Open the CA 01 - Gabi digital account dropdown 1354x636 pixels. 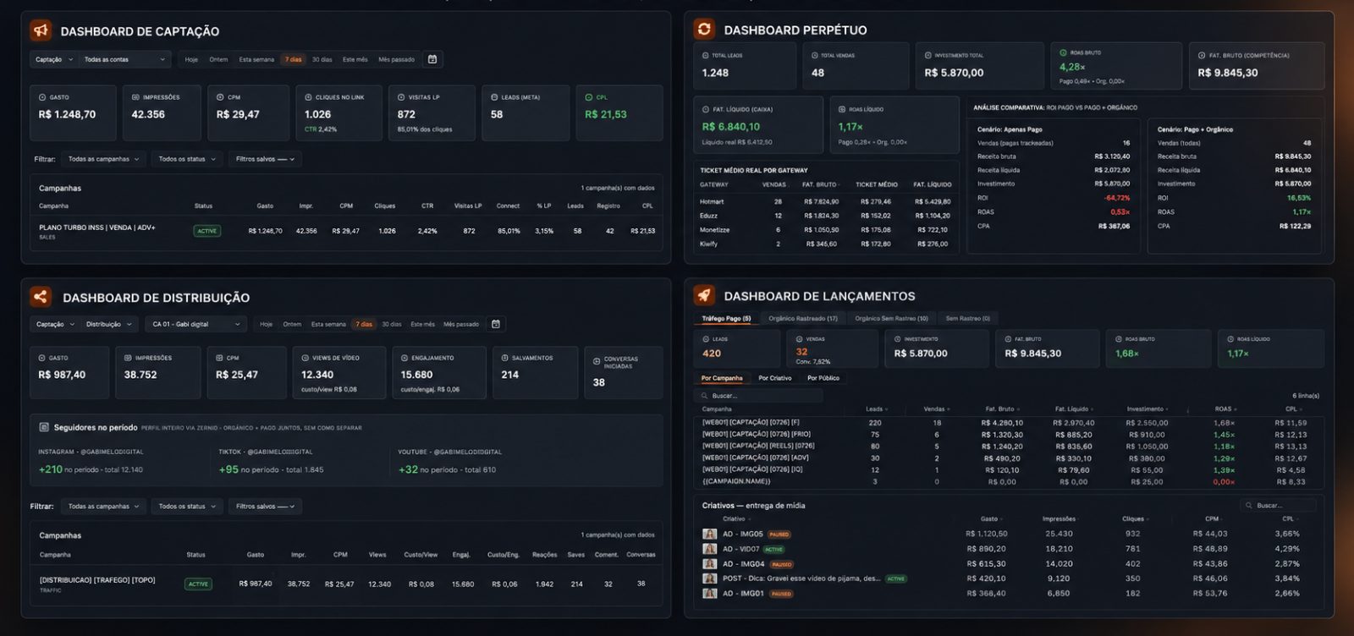tap(196, 324)
